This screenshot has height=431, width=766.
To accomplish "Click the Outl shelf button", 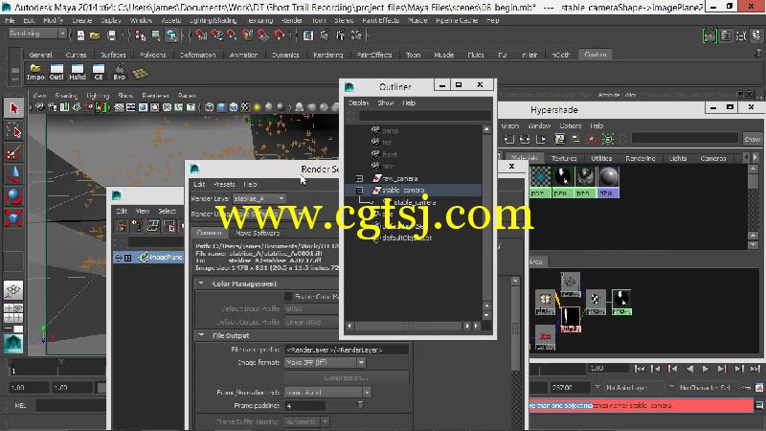I will [x=56, y=72].
